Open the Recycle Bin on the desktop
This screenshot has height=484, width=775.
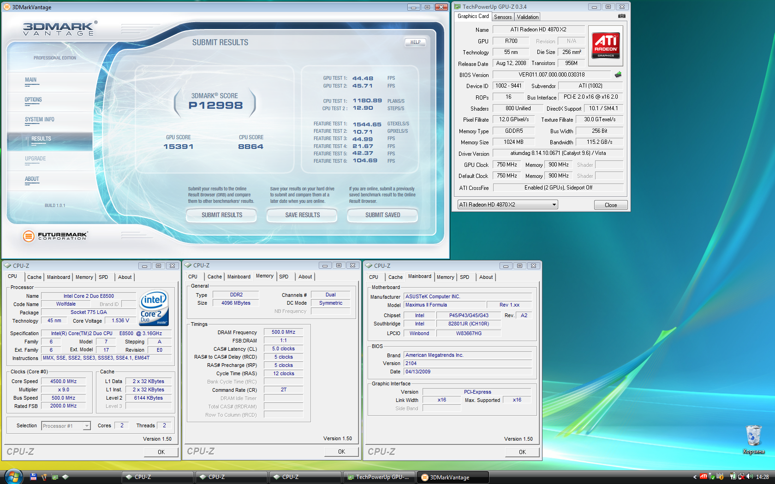pos(753,439)
